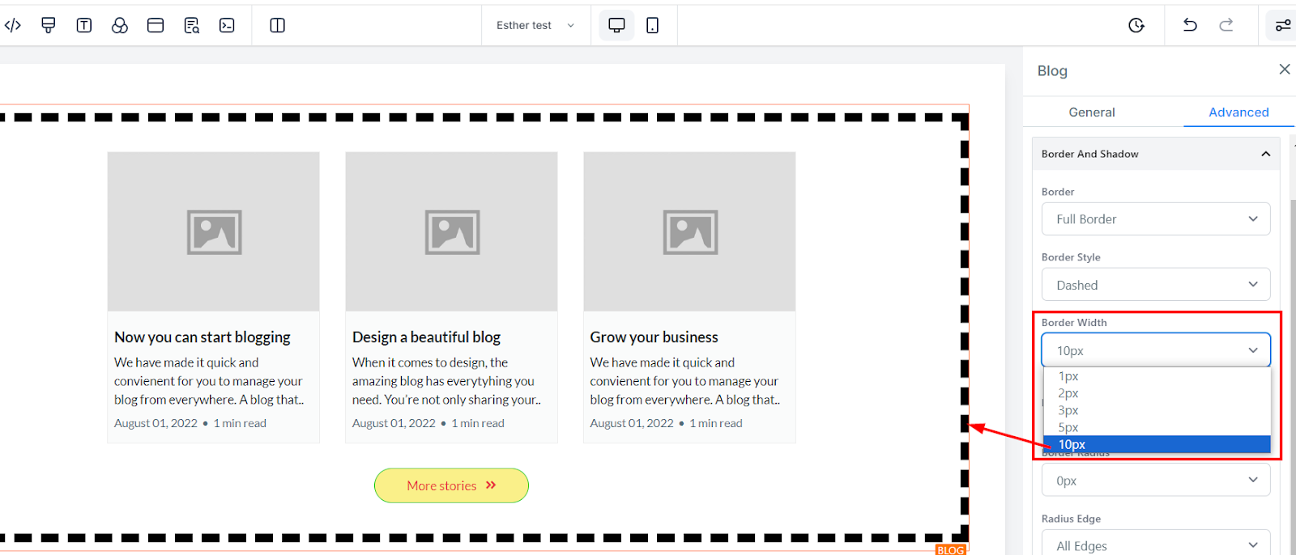This screenshot has height=555, width=1296.
Task: Click the Grow your business title
Action: tap(654, 337)
